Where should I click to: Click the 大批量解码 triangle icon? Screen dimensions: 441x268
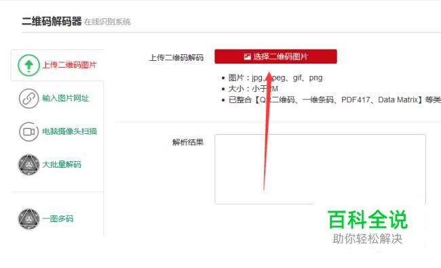coord(28,164)
